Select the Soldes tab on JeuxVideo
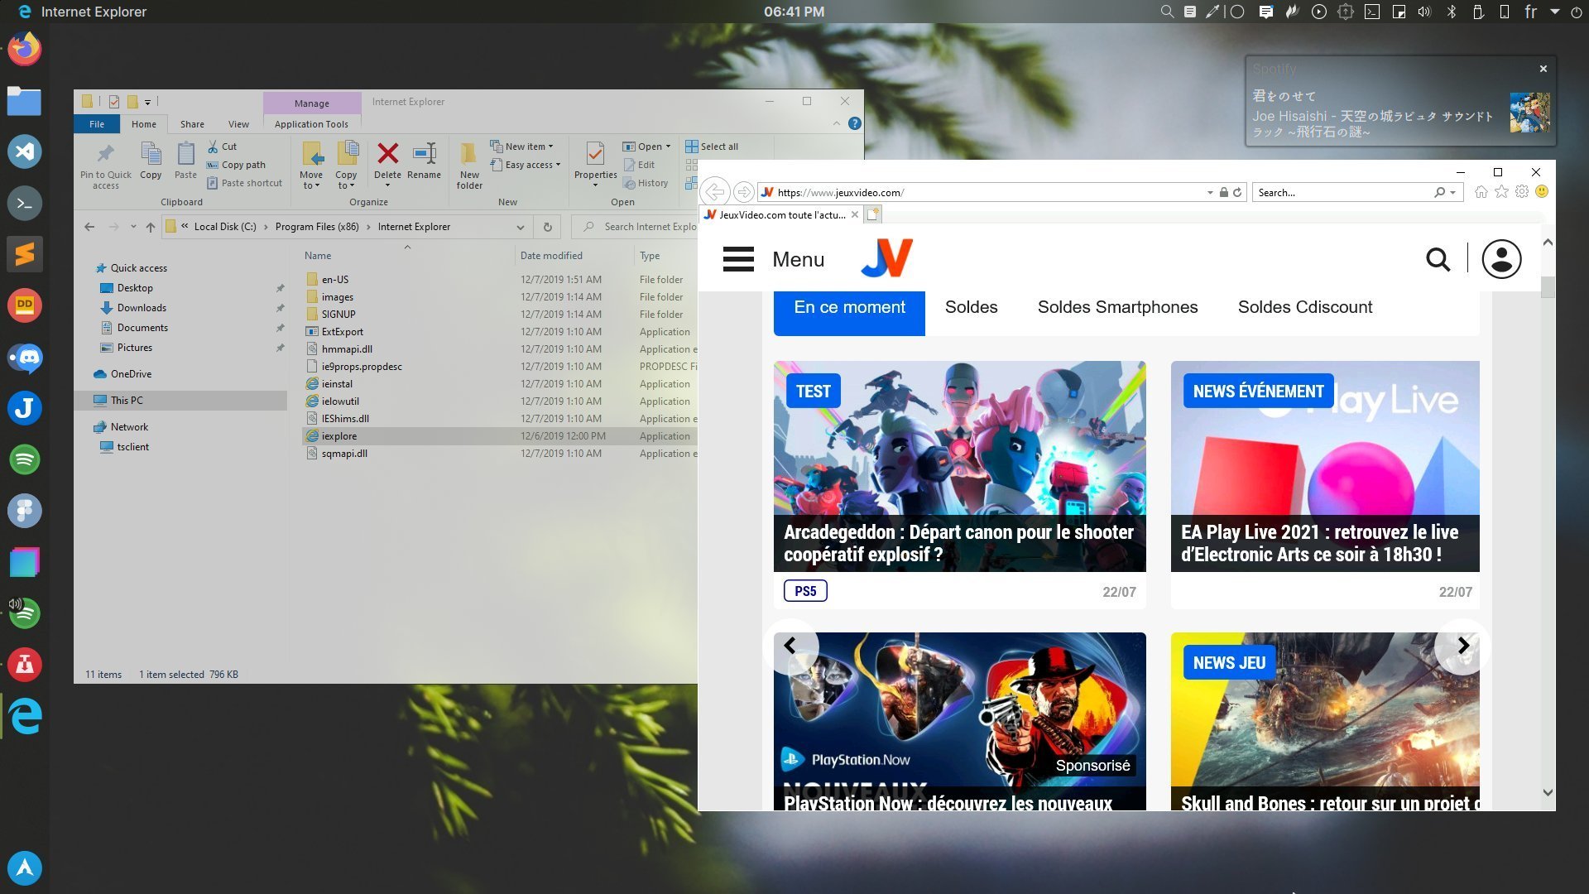The height and width of the screenshot is (894, 1589). coord(971,307)
